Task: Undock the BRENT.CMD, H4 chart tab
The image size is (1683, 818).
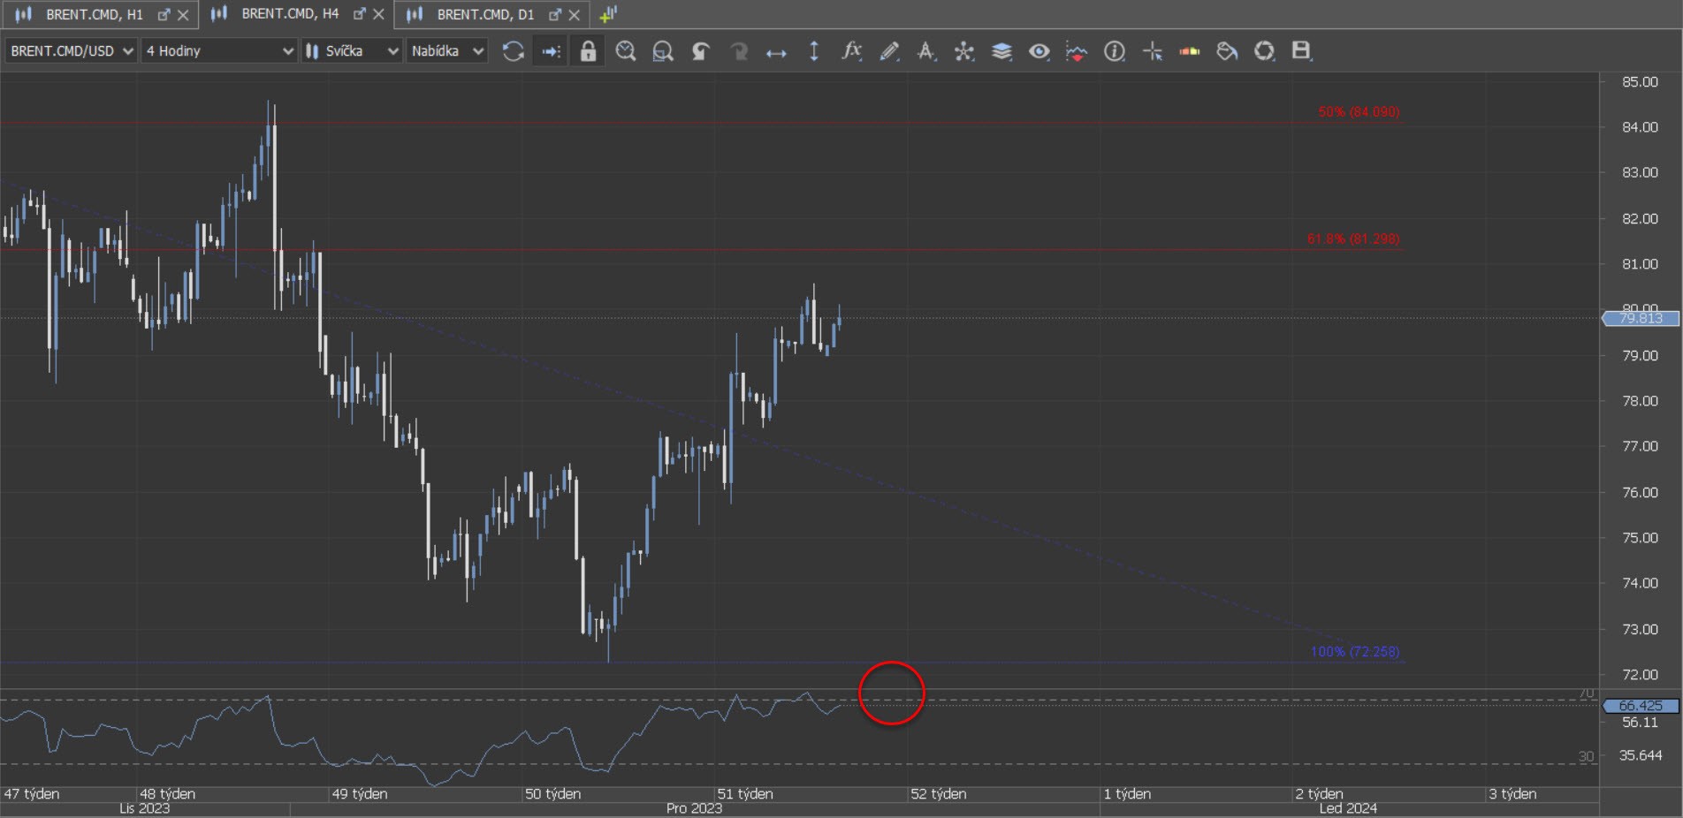Action: coord(360,14)
